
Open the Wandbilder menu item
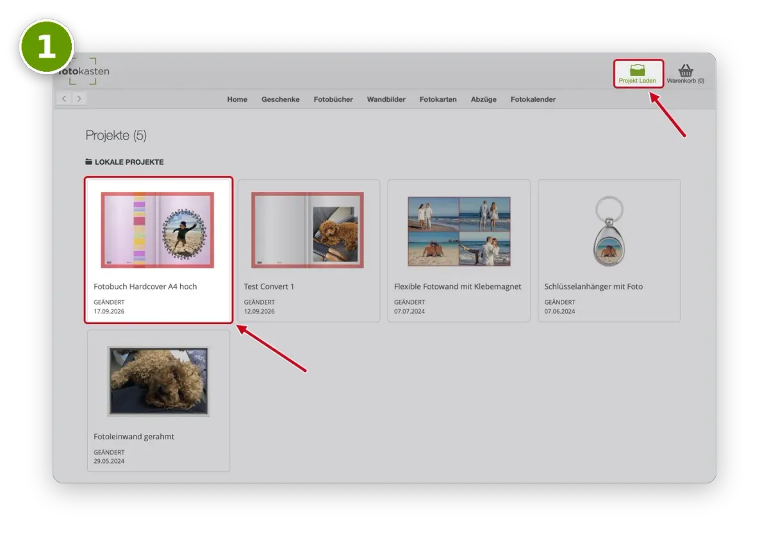pos(386,99)
